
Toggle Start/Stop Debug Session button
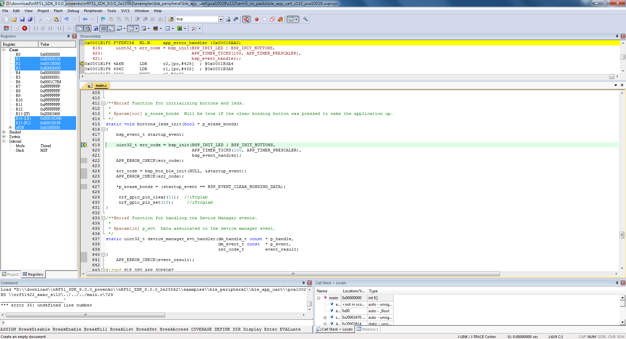pyautogui.click(x=246, y=19)
